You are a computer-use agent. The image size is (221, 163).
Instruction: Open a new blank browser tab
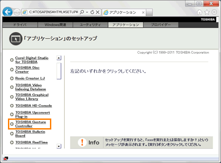pyautogui.click(x=149, y=12)
